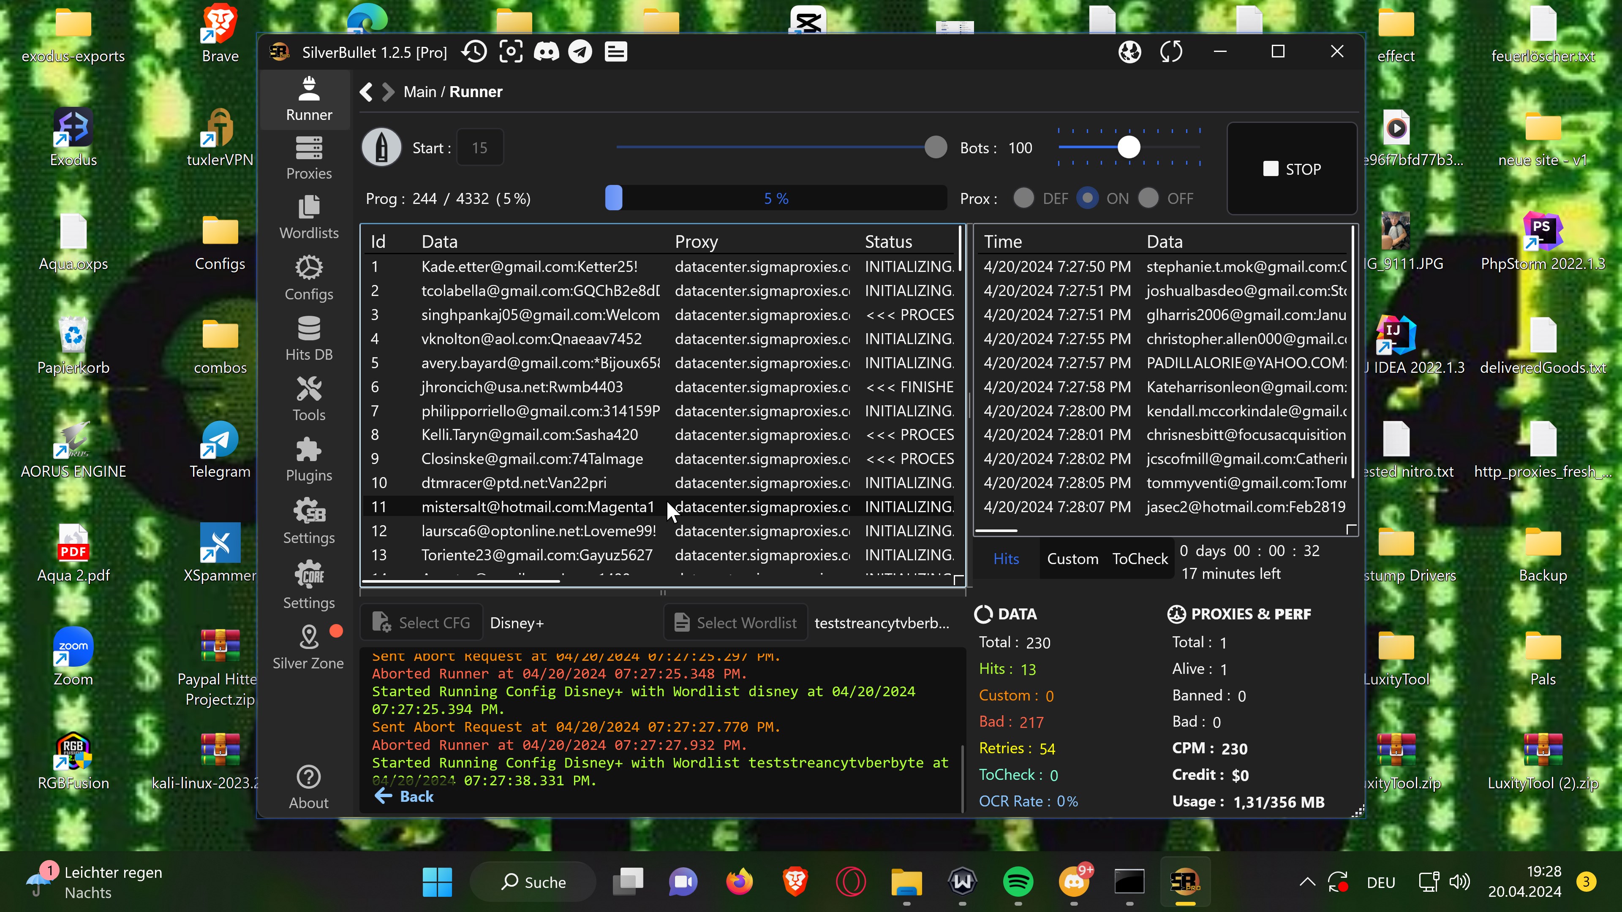Click the Start number input field
The width and height of the screenshot is (1622, 912).
480,148
